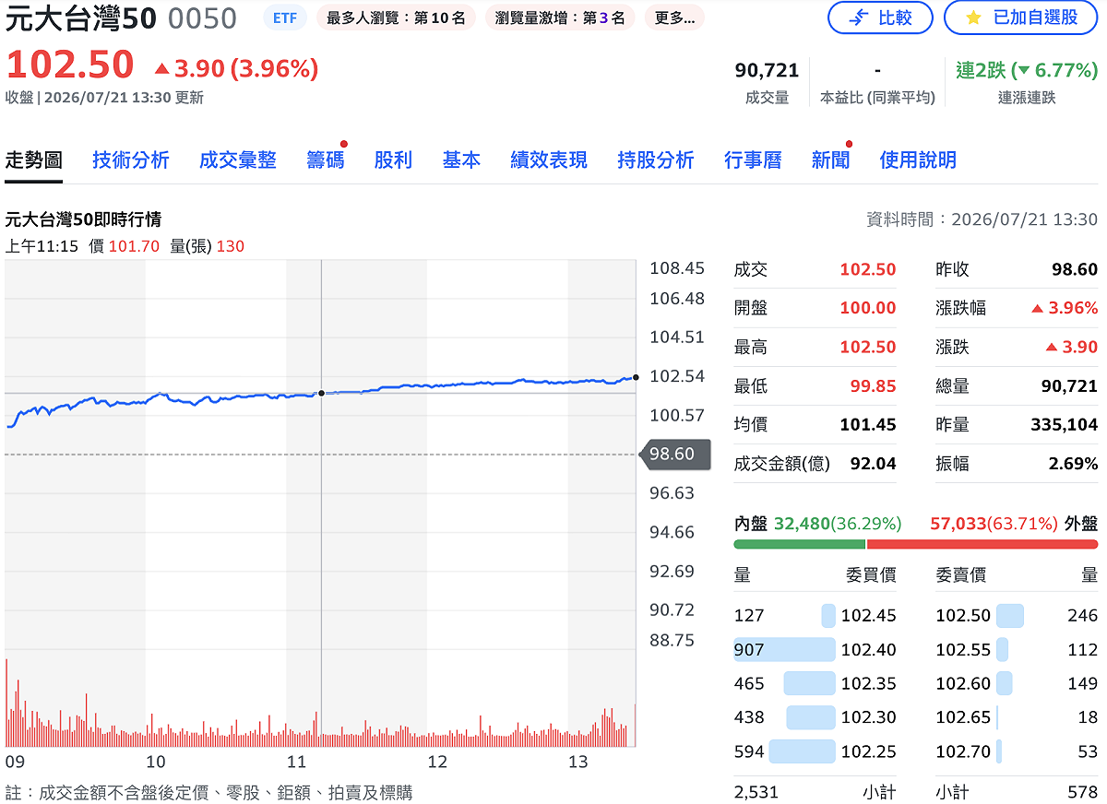Click the 已加自選股 watchlist button

[x=1021, y=18]
